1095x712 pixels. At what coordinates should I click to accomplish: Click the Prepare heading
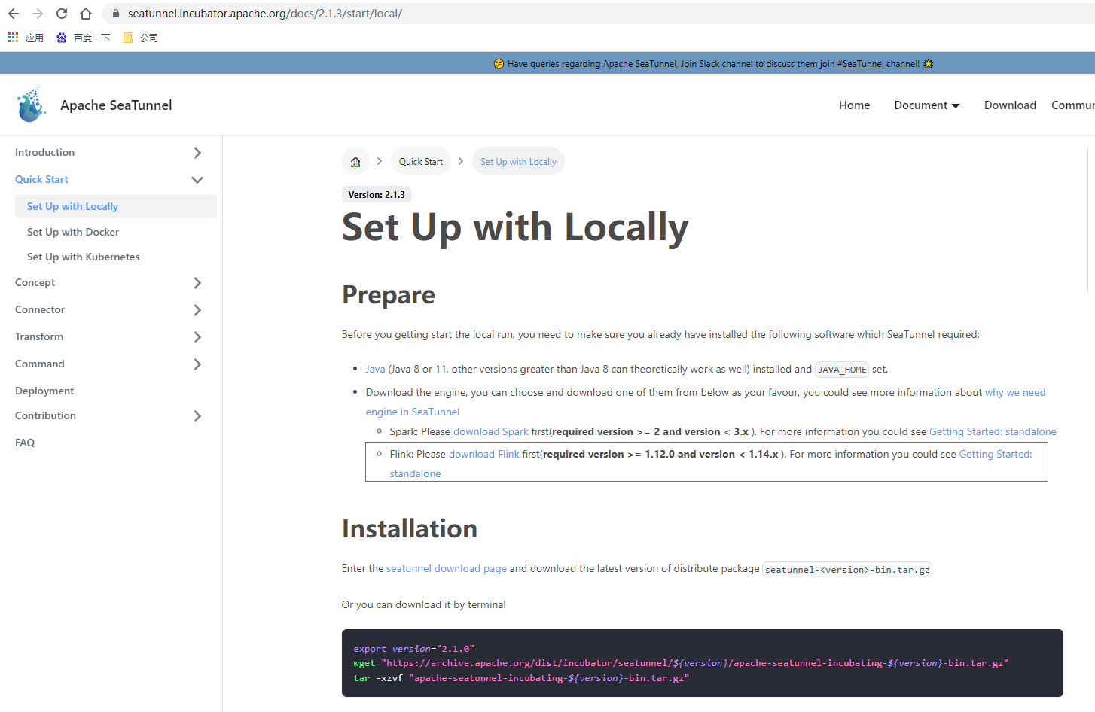tap(389, 295)
